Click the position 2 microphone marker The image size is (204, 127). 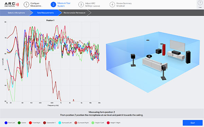149,56
